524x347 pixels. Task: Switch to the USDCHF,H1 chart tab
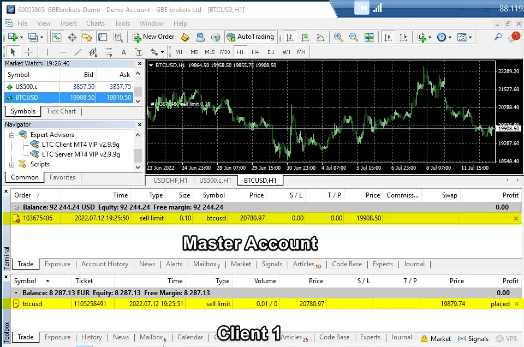click(x=170, y=181)
